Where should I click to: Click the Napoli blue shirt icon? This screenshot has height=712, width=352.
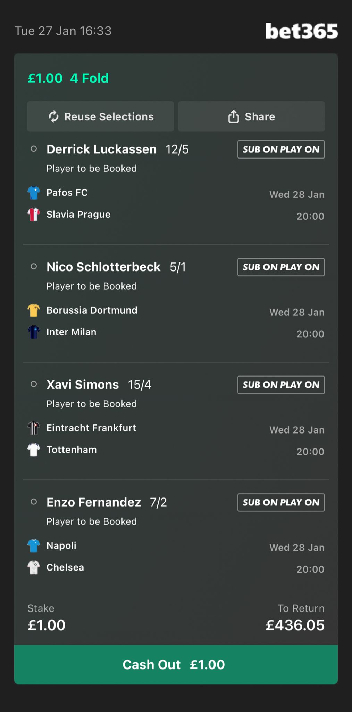coord(34,545)
